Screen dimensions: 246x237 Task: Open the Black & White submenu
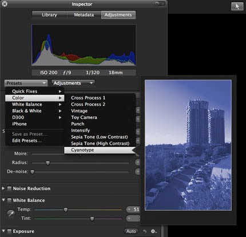34,111
